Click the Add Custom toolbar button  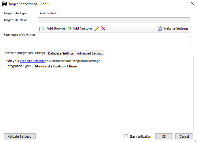pos(80,28)
